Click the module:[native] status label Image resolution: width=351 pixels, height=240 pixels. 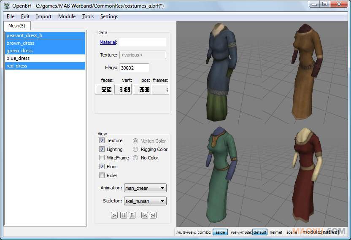click(321, 232)
